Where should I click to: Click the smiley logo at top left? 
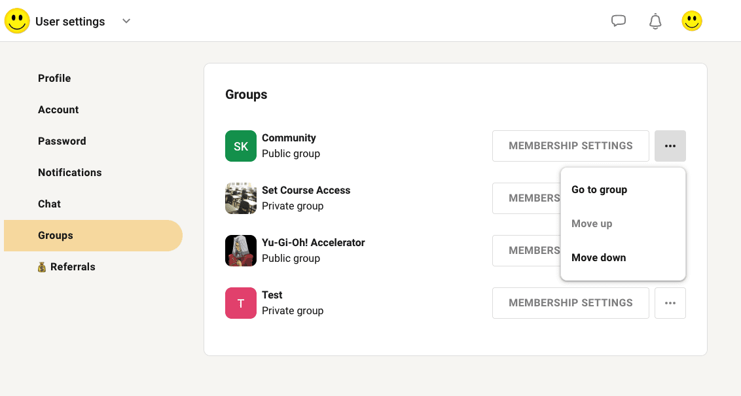(x=17, y=21)
